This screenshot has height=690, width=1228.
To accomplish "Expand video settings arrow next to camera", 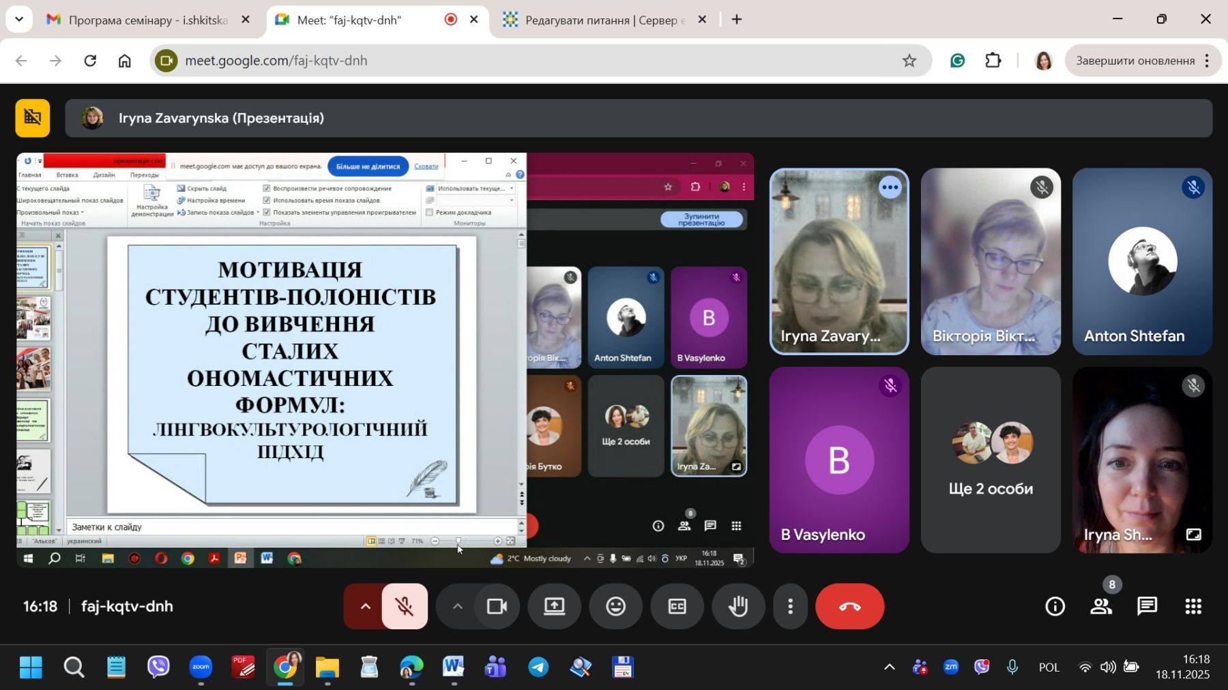I will point(458,606).
